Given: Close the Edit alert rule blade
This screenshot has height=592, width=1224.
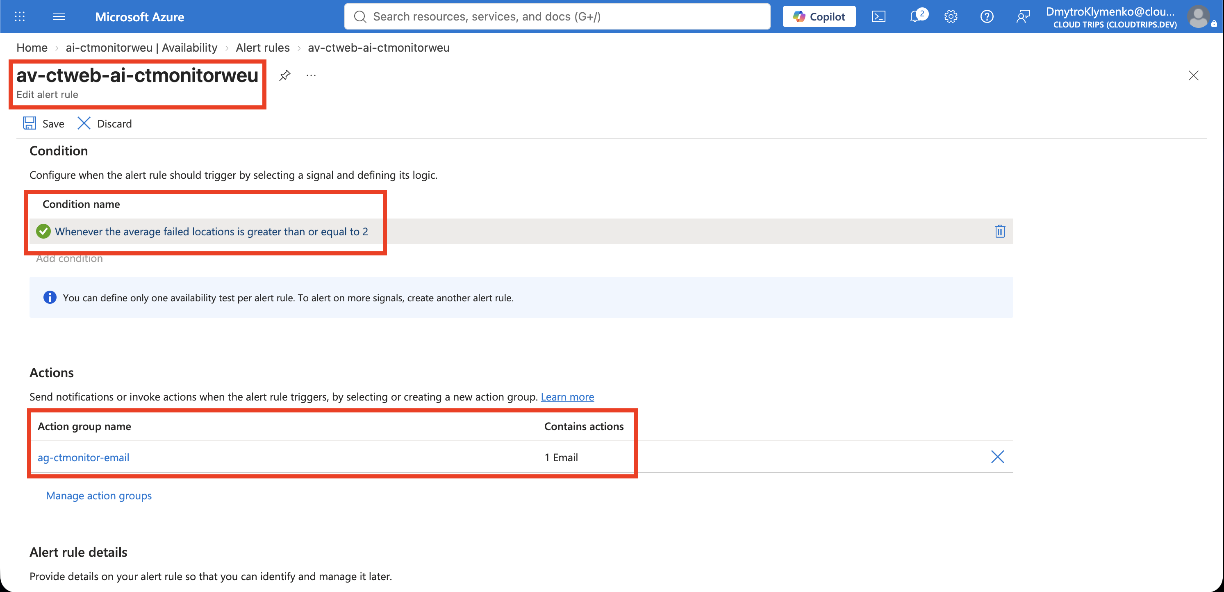Looking at the screenshot, I should click(1193, 75).
